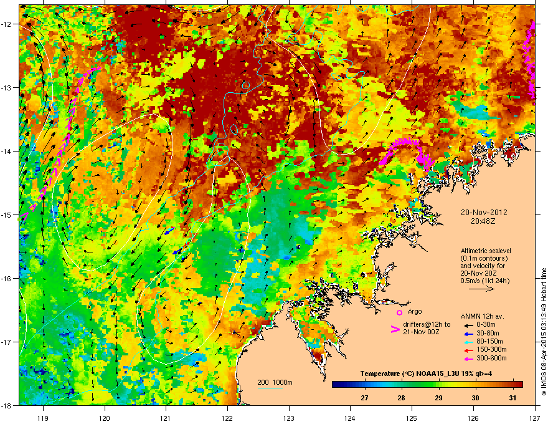Screen dimensions: 548x424
Task: Click the longitude axis label '127'
Action: click(535, 418)
